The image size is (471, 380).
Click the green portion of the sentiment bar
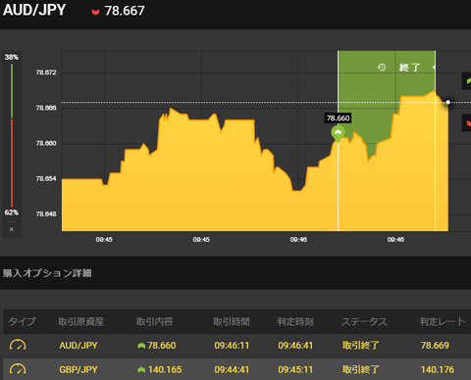[x=12, y=91]
